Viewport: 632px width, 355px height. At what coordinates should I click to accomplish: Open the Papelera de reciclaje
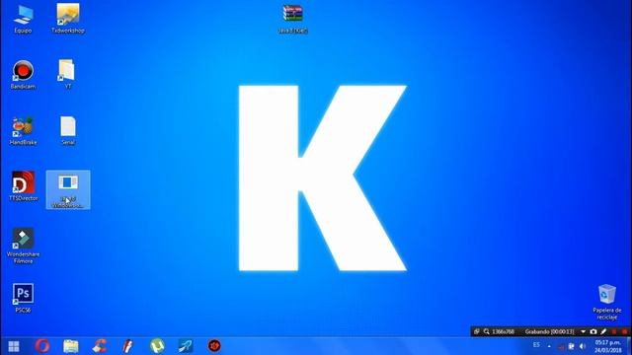[606, 302]
